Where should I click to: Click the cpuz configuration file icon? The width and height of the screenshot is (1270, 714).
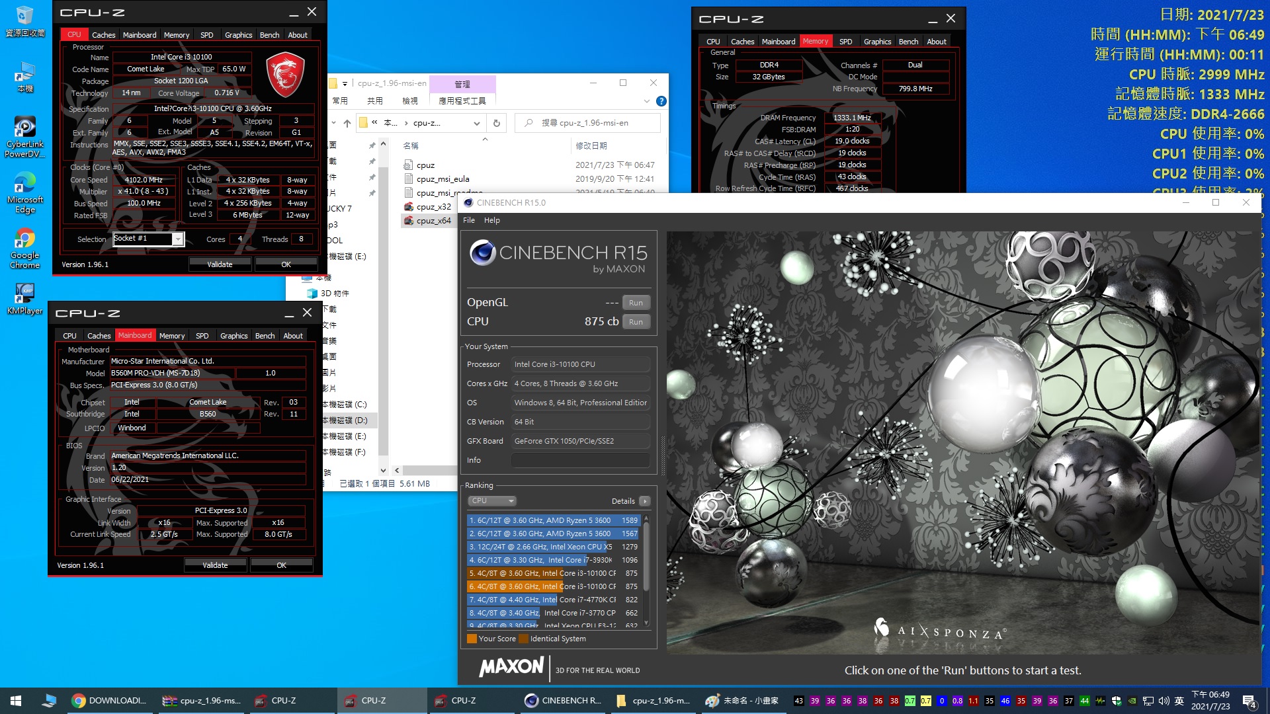pos(408,165)
